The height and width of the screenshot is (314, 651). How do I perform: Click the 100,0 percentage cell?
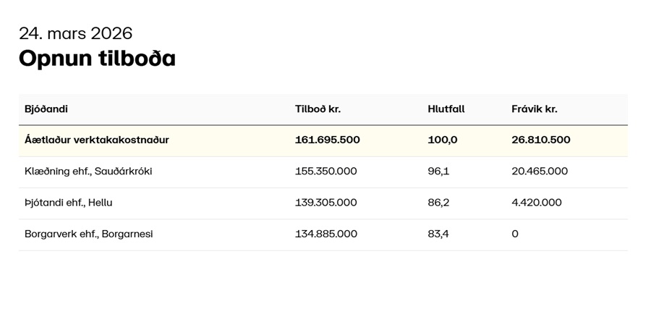[x=443, y=140]
